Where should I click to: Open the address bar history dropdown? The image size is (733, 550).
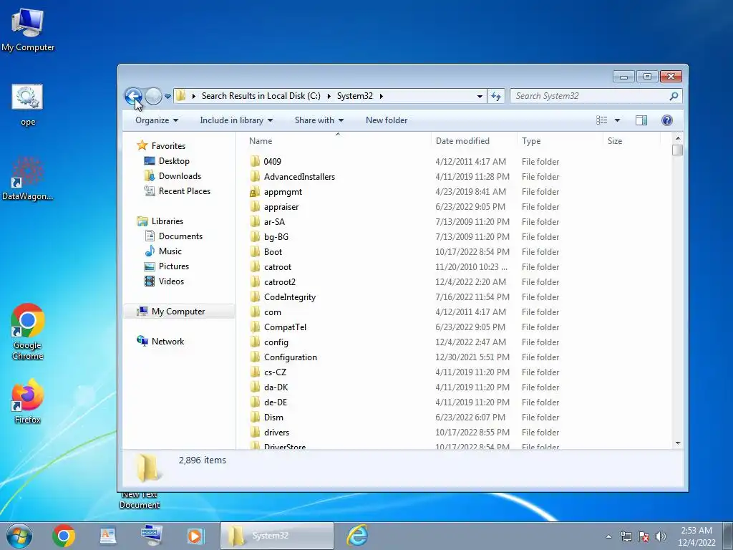(480, 97)
